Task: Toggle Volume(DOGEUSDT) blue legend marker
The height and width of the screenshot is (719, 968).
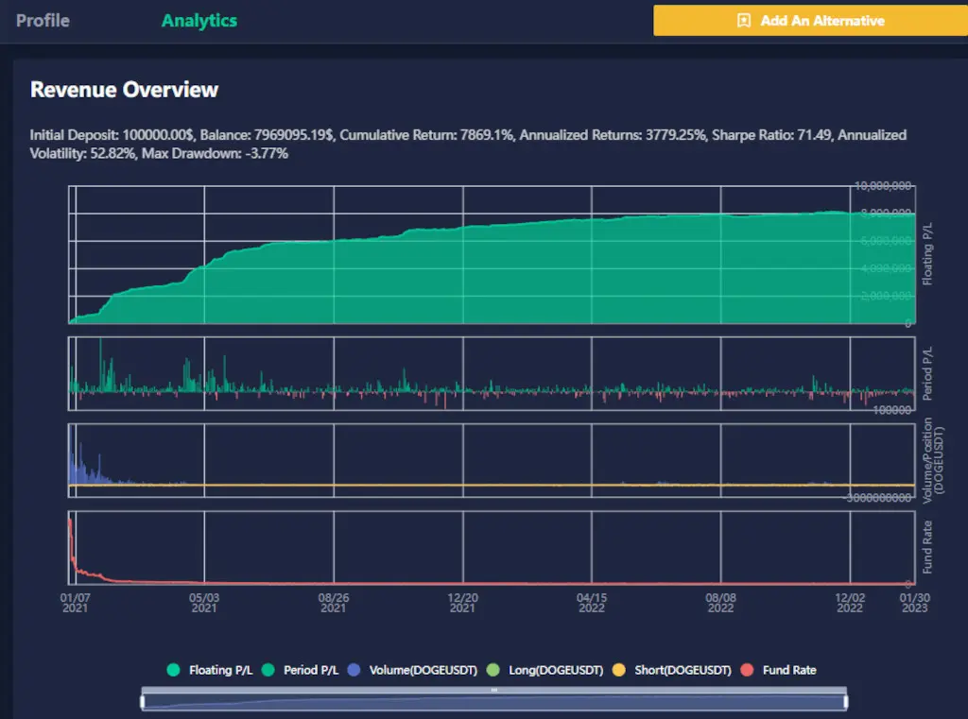Action: (x=354, y=670)
